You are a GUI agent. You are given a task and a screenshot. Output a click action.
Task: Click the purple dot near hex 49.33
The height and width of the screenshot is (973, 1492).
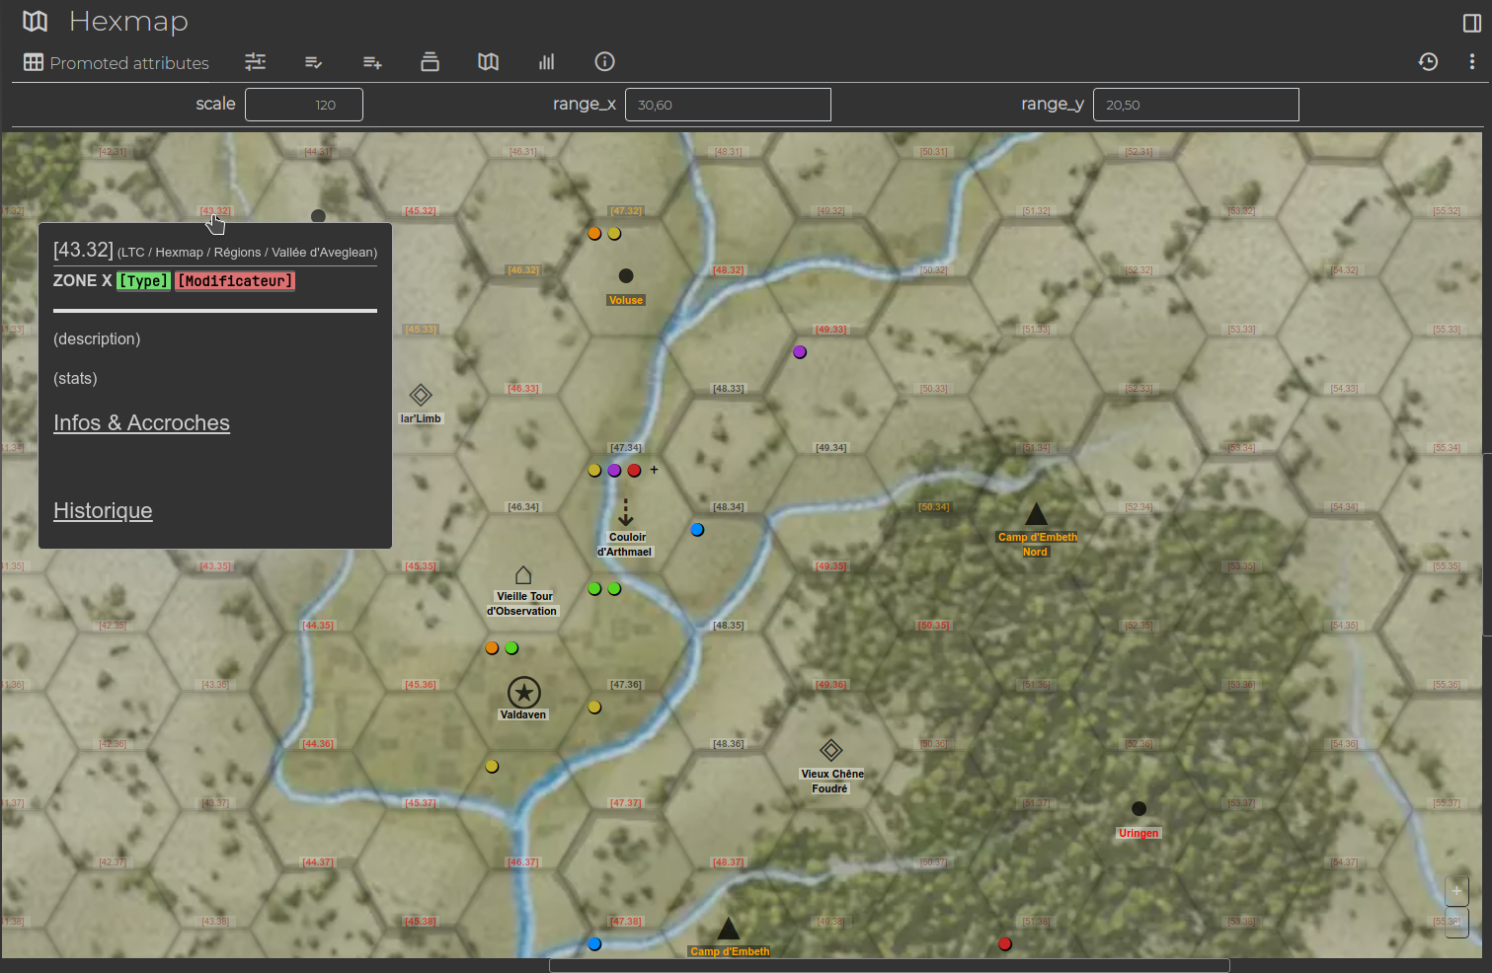pos(800,352)
